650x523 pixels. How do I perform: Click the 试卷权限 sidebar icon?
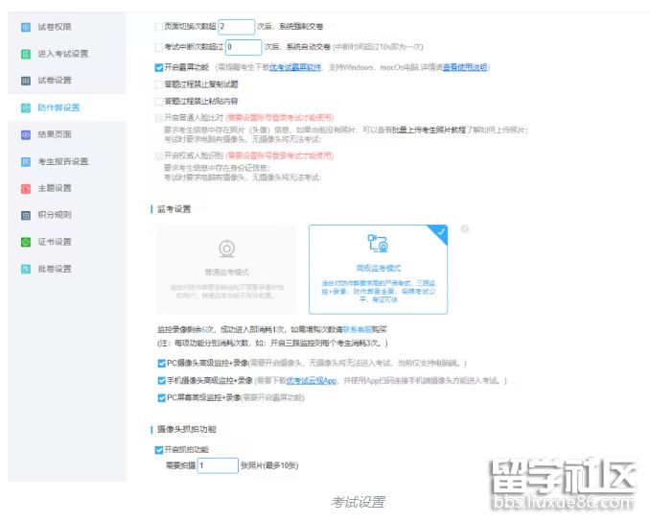[x=26, y=27]
